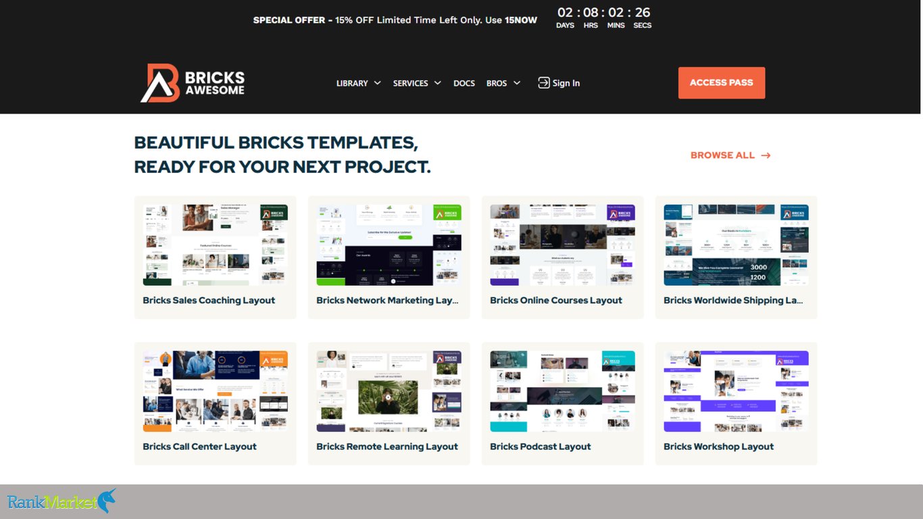Open Bricks Podcast Layout thumbnail
Viewport: 923px width, 519px height.
[563, 391]
